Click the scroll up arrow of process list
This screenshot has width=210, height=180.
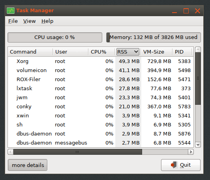(198, 50)
